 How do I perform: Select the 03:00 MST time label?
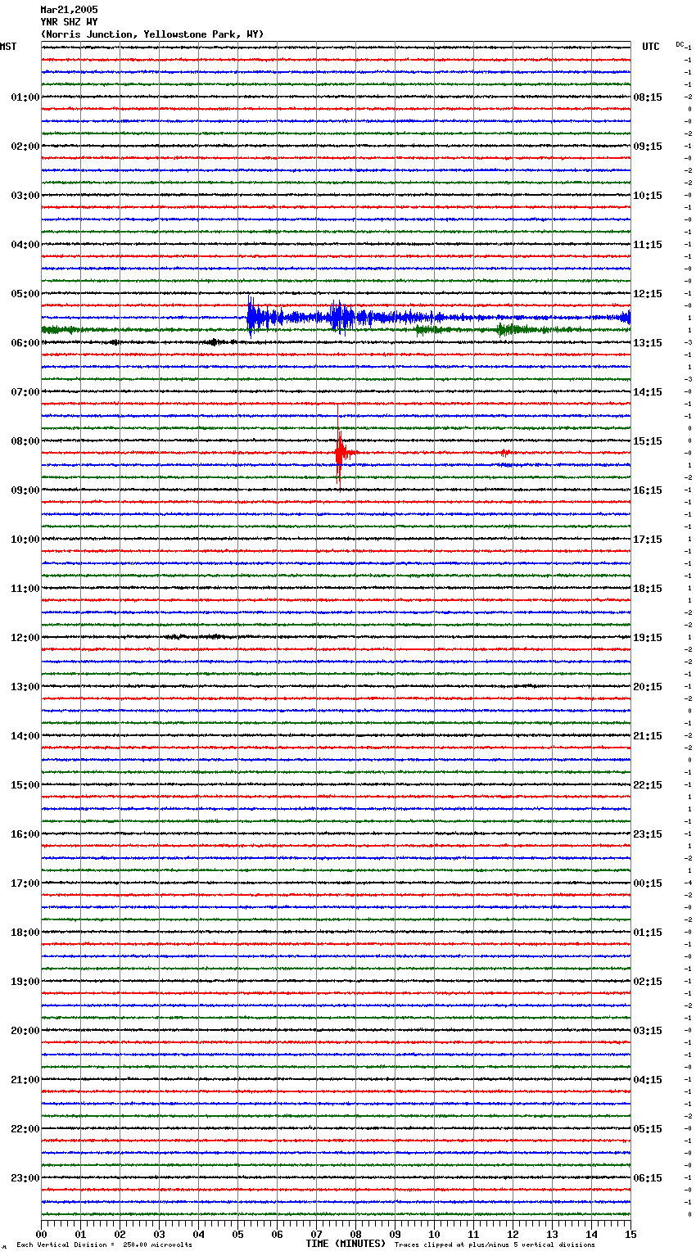coord(25,196)
